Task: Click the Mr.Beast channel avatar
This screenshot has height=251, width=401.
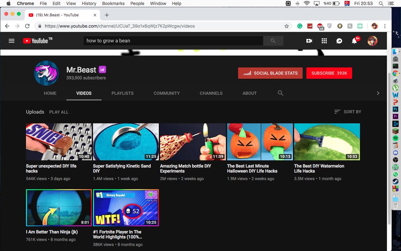Action: (46, 73)
